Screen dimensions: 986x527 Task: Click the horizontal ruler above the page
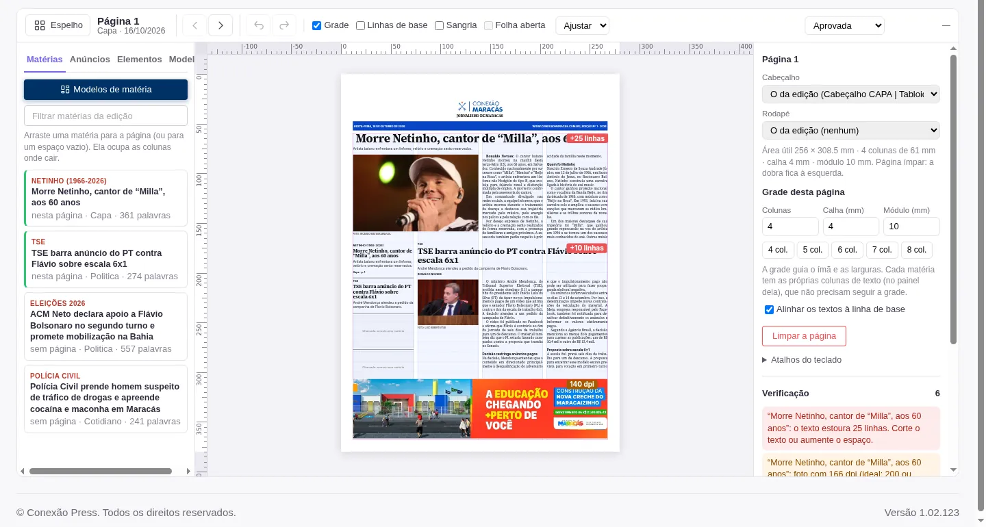click(480, 48)
